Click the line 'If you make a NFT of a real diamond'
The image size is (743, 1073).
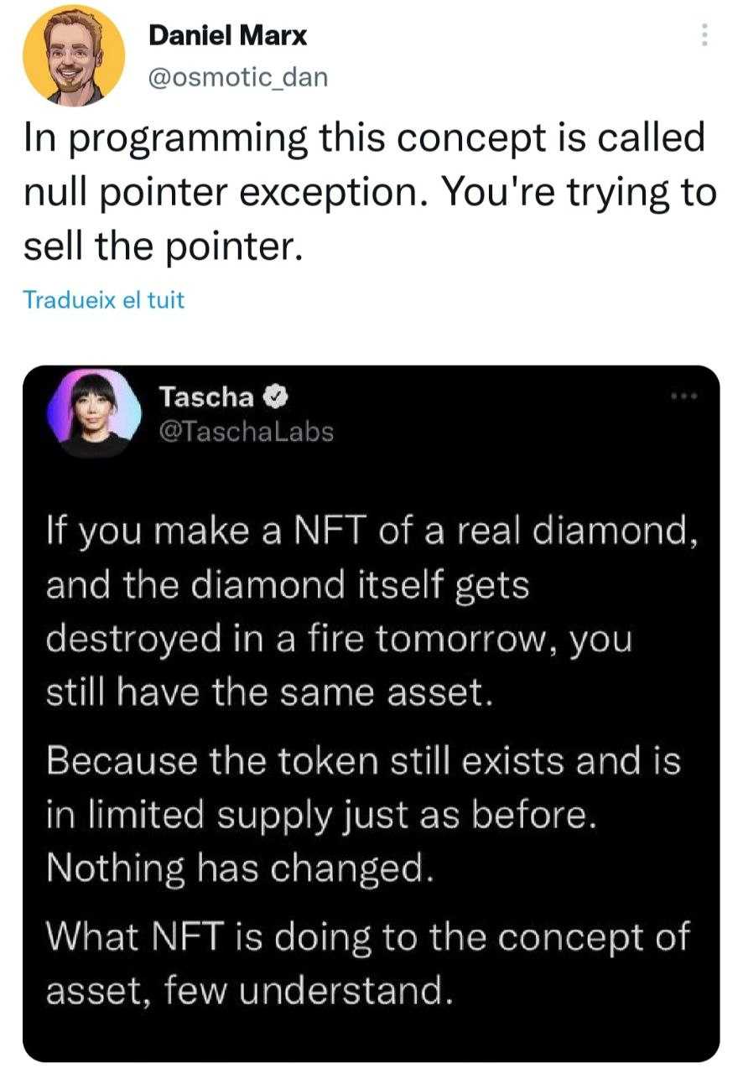371,531
